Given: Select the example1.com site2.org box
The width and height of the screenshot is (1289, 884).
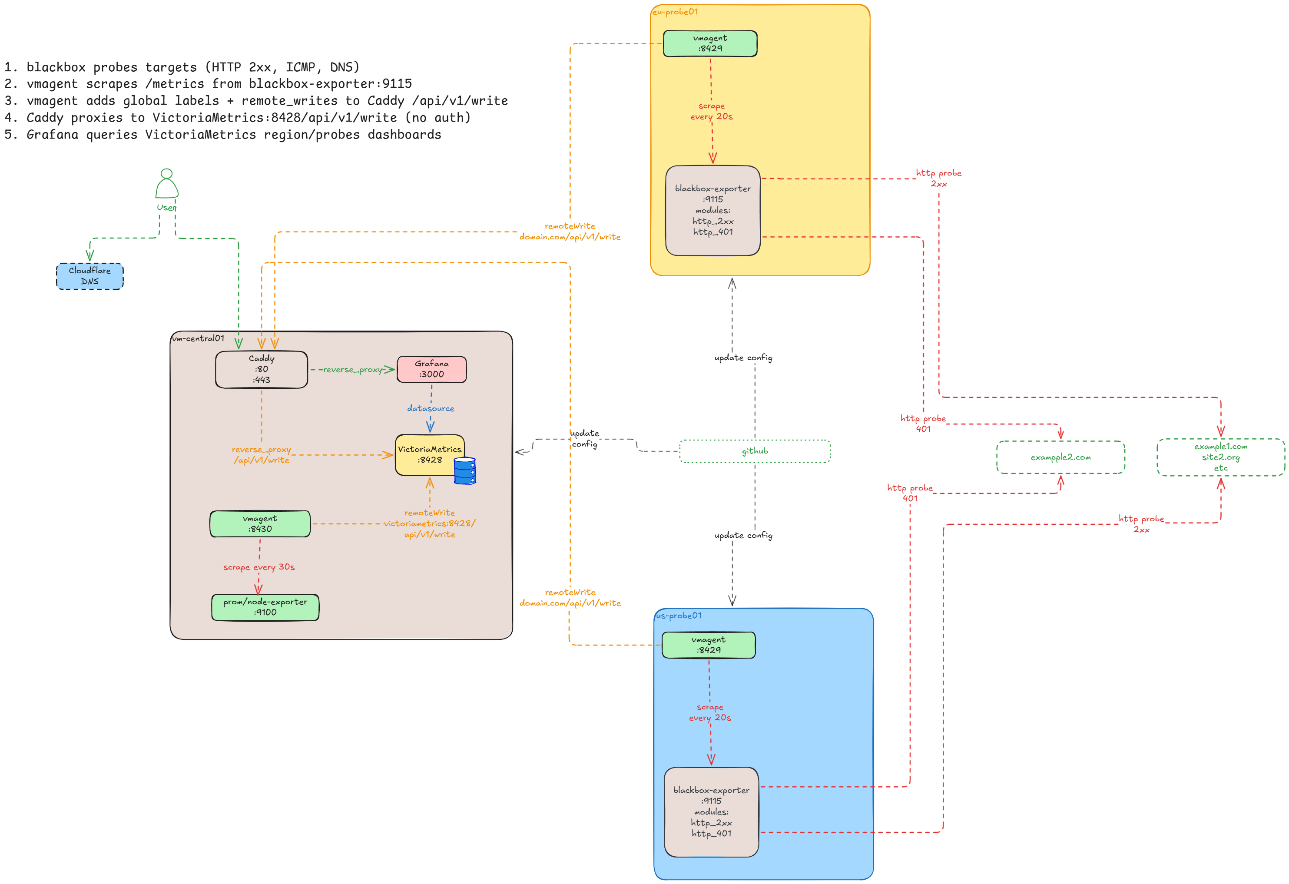Looking at the screenshot, I should (1221, 457).
